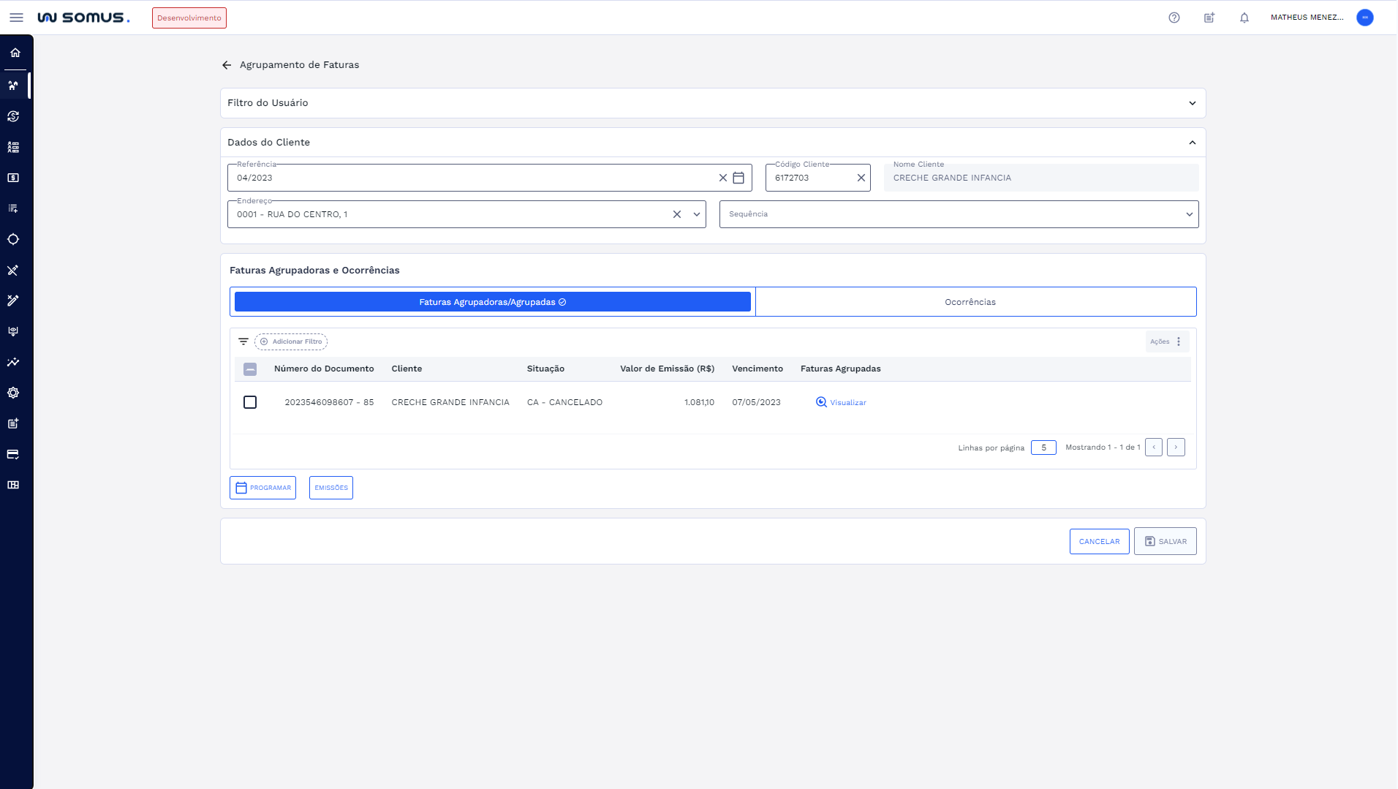This screenshot has width=1398, height=789.
Task: Click the Visualizar link for grouped invoices
Action: pos(841,402)
